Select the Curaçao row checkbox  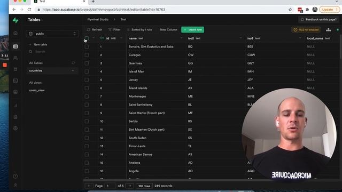point(87,55)
